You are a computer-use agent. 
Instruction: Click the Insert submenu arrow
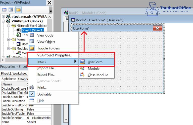75,61
